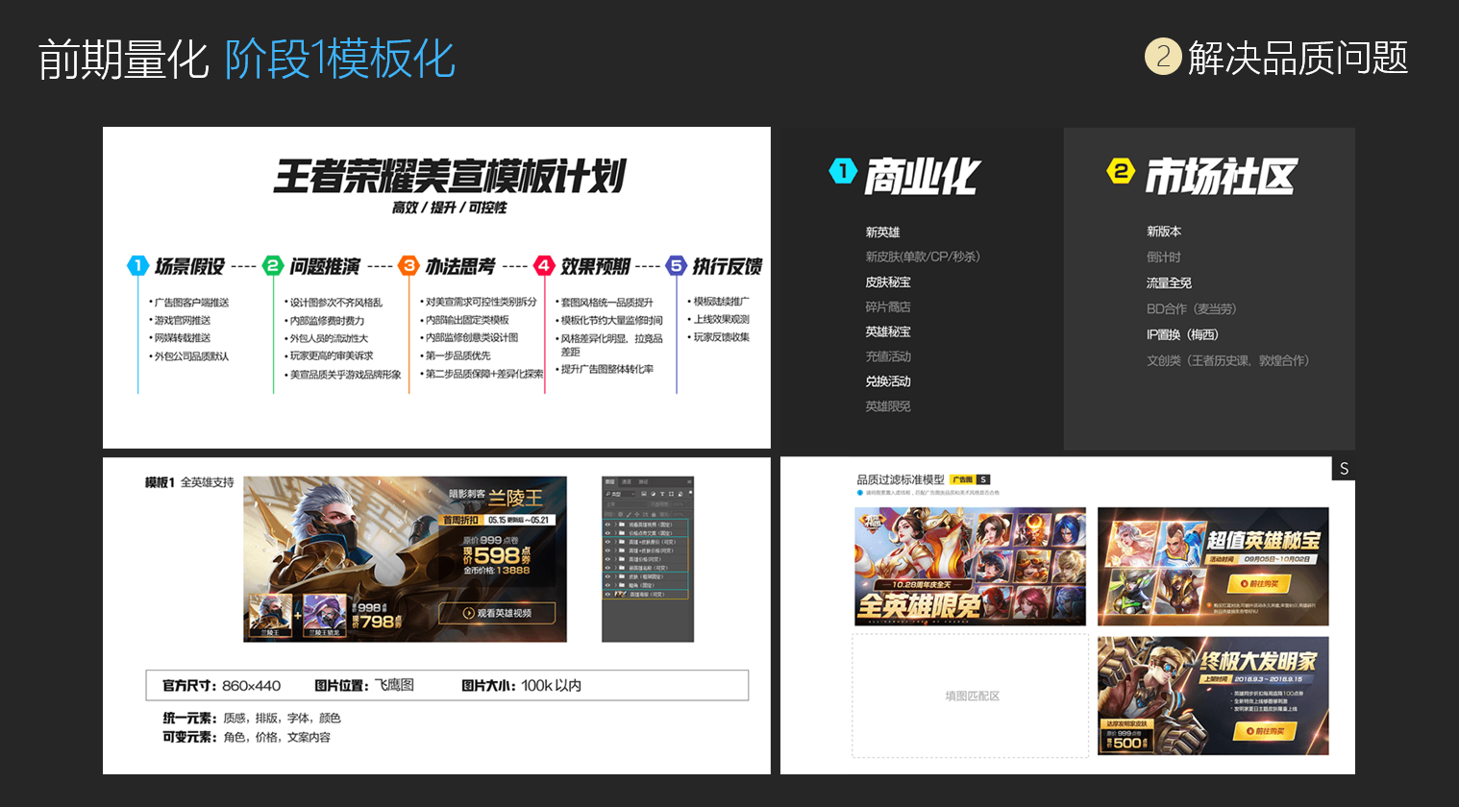Click the orange hexagon 3 beside 办法思考
Image resolution: width=1459 pixels, height=807 pixels.
409,265
